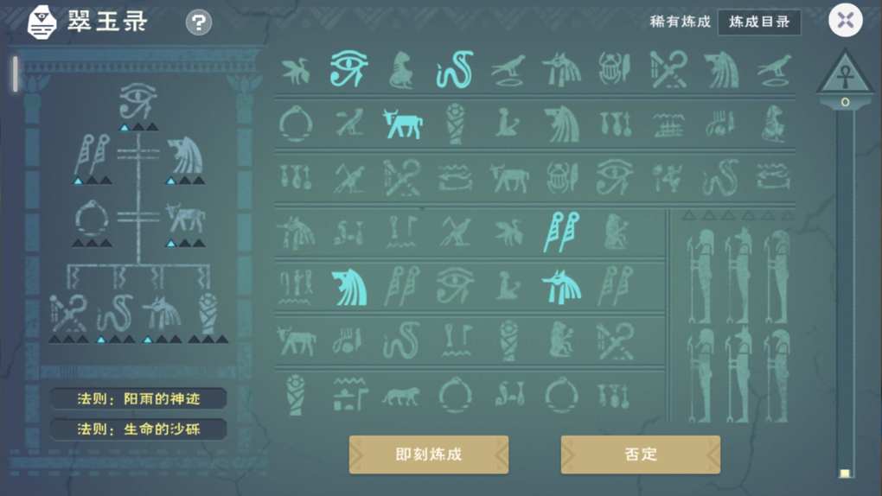Click the ouroboros ring node in tree
Image resolution: width=882 pixels, height=496 pixels.
92,219
